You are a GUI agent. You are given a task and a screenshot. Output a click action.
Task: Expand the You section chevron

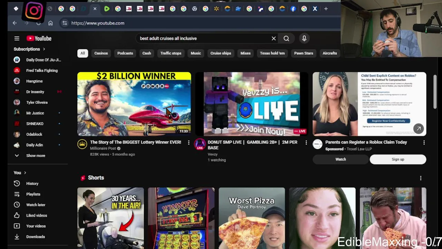(x=25, y=173)
